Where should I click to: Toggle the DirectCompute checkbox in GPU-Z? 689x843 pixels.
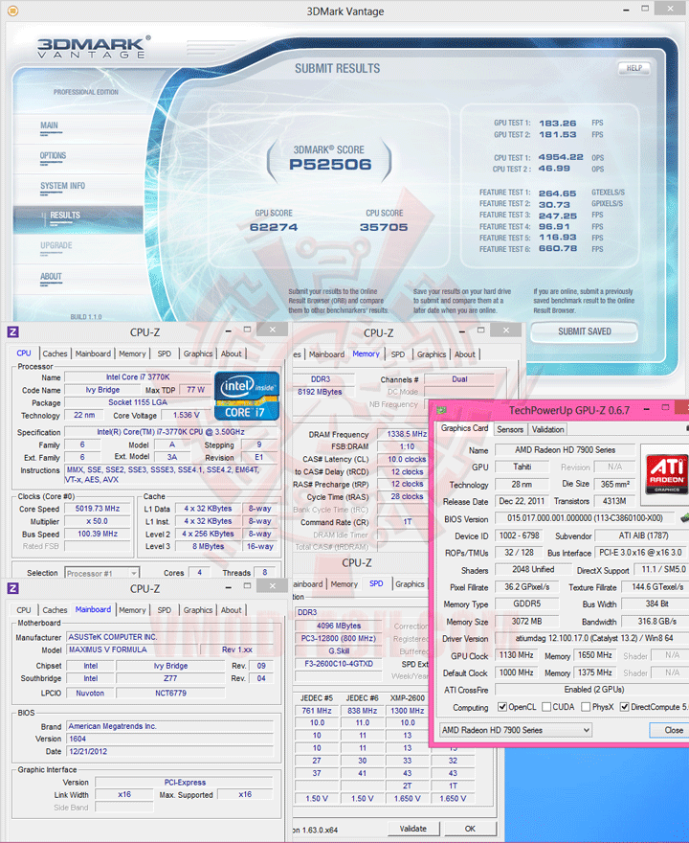(x=625, y=707)
